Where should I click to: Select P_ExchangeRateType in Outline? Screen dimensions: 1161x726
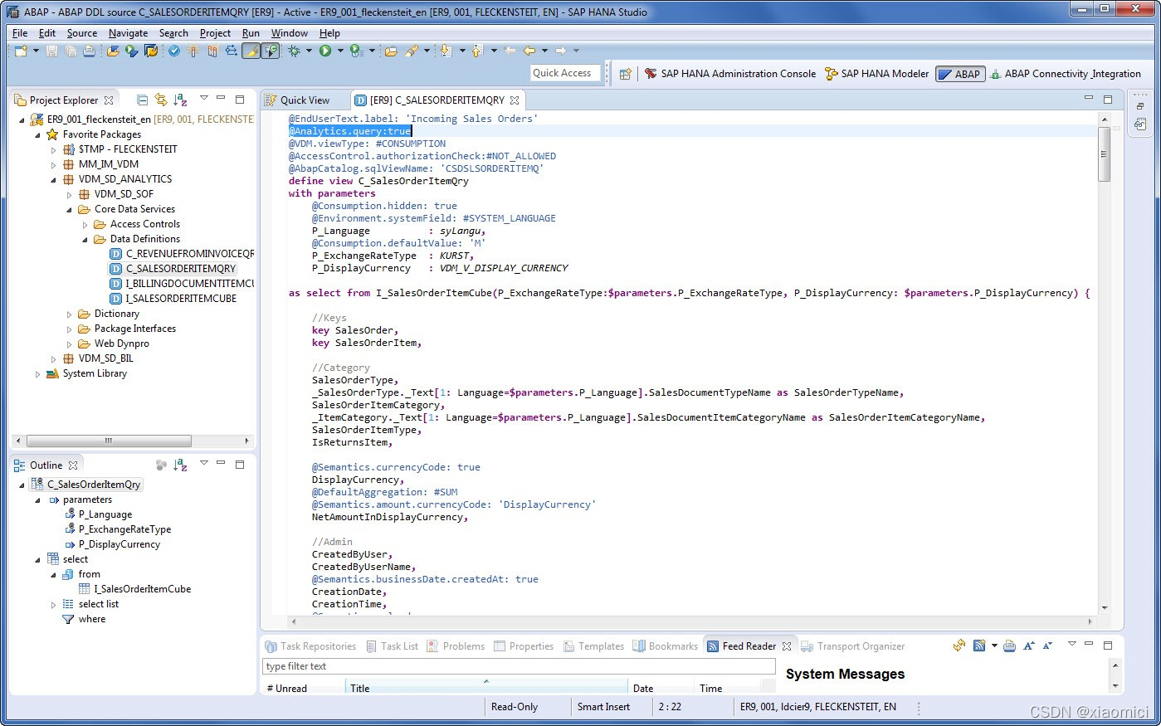pyautogui.click(x=118, y=529)
